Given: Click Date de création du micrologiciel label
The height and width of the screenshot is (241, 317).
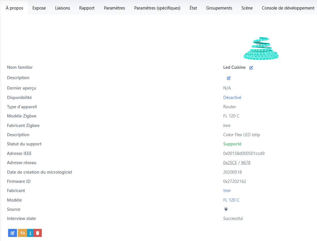Looking at the screenshot, I should pos(39,172).
